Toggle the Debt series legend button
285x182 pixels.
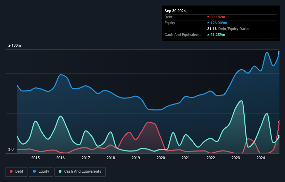click(17, 172)
